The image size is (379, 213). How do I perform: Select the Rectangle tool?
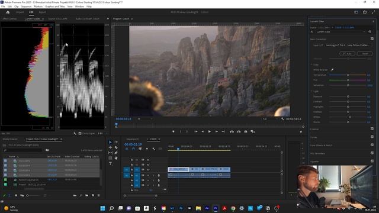pyautogui.click(x=110, y=158)
